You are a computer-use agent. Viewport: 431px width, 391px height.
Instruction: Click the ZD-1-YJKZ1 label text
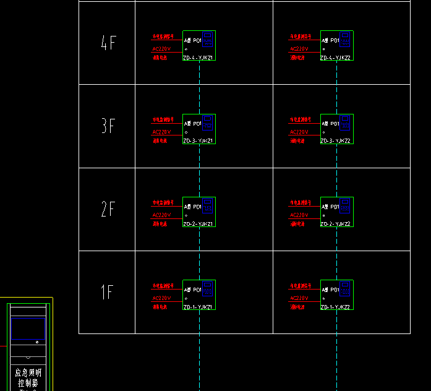[x=198, y=307]
